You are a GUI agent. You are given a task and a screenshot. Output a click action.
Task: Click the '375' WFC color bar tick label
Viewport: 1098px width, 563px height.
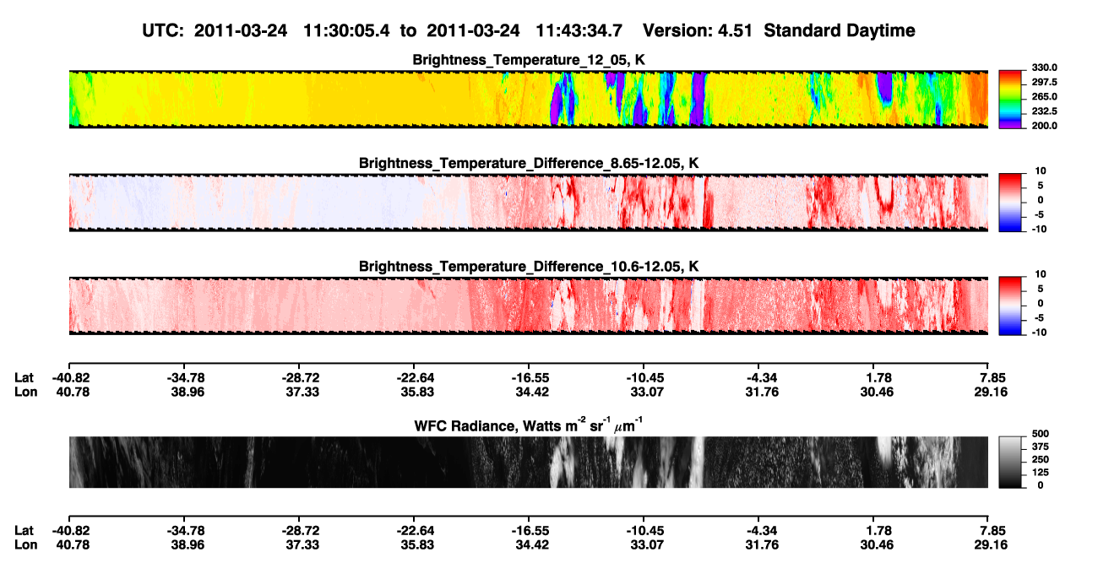point(1039,448)
